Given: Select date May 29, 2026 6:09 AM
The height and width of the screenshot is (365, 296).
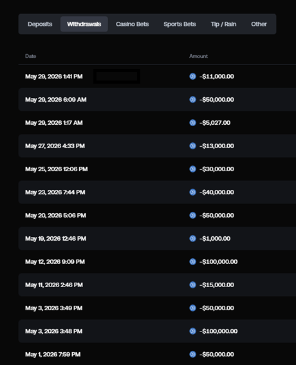Looking at the screenshot, I should (56, 100).
